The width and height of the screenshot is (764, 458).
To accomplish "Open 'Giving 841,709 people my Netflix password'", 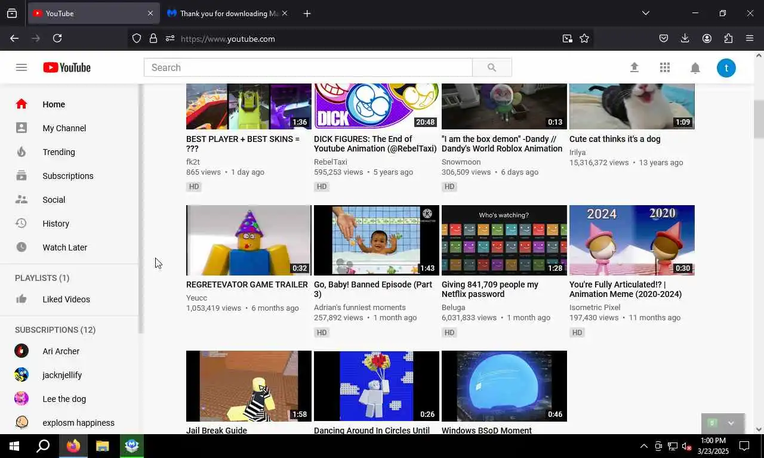I will (x=490, y=289).
